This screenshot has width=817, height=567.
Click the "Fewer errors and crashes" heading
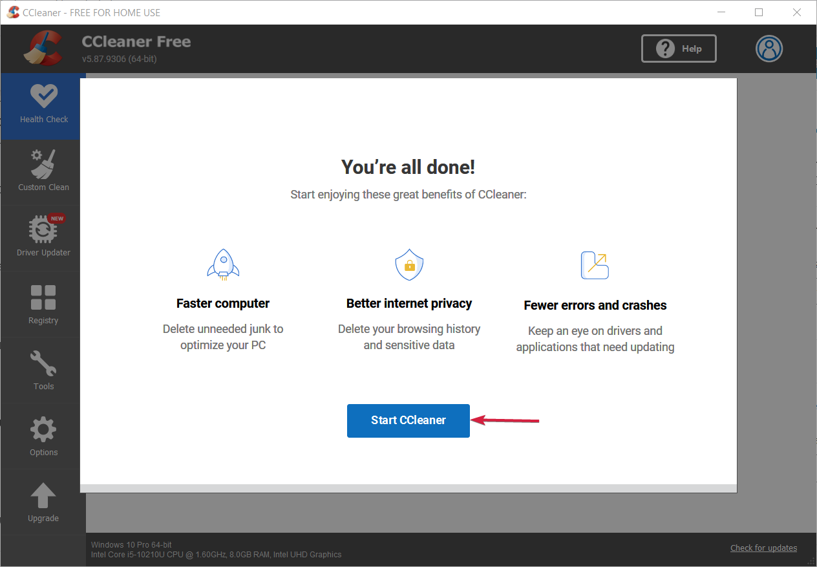click(x=595, y=305)
